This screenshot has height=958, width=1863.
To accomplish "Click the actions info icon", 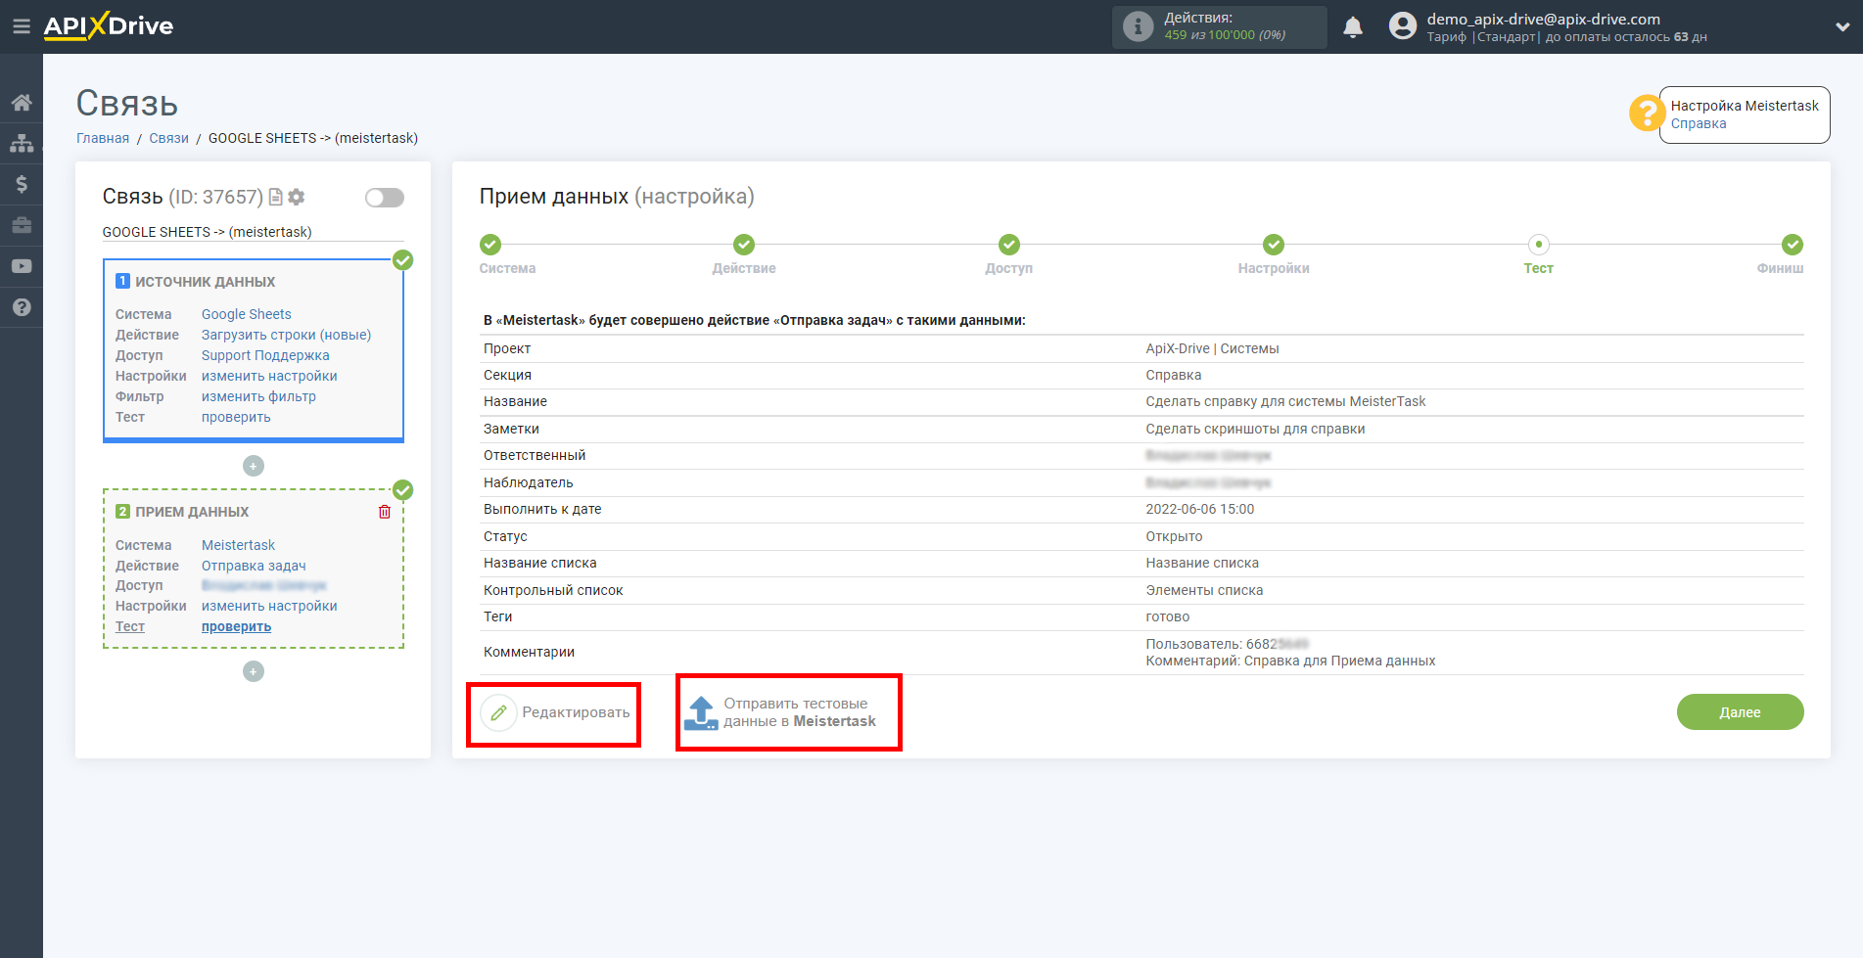I will pos(1138,26).
